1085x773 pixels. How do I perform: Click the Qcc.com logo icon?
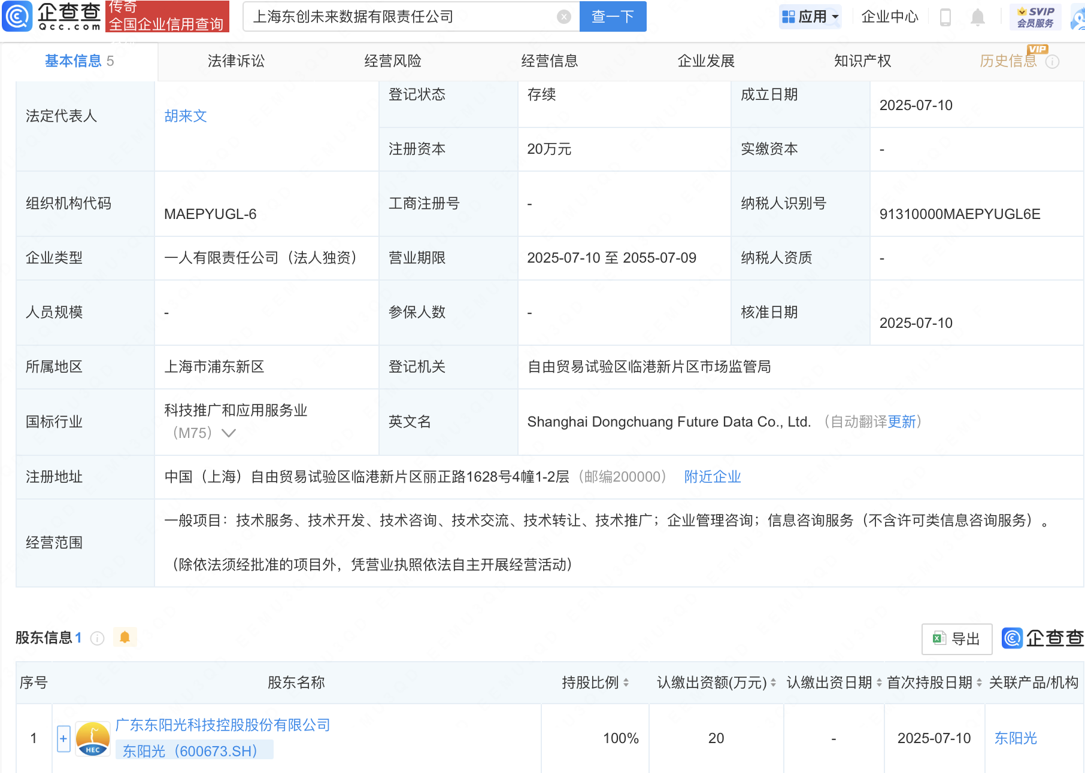[x=17, y=16]
